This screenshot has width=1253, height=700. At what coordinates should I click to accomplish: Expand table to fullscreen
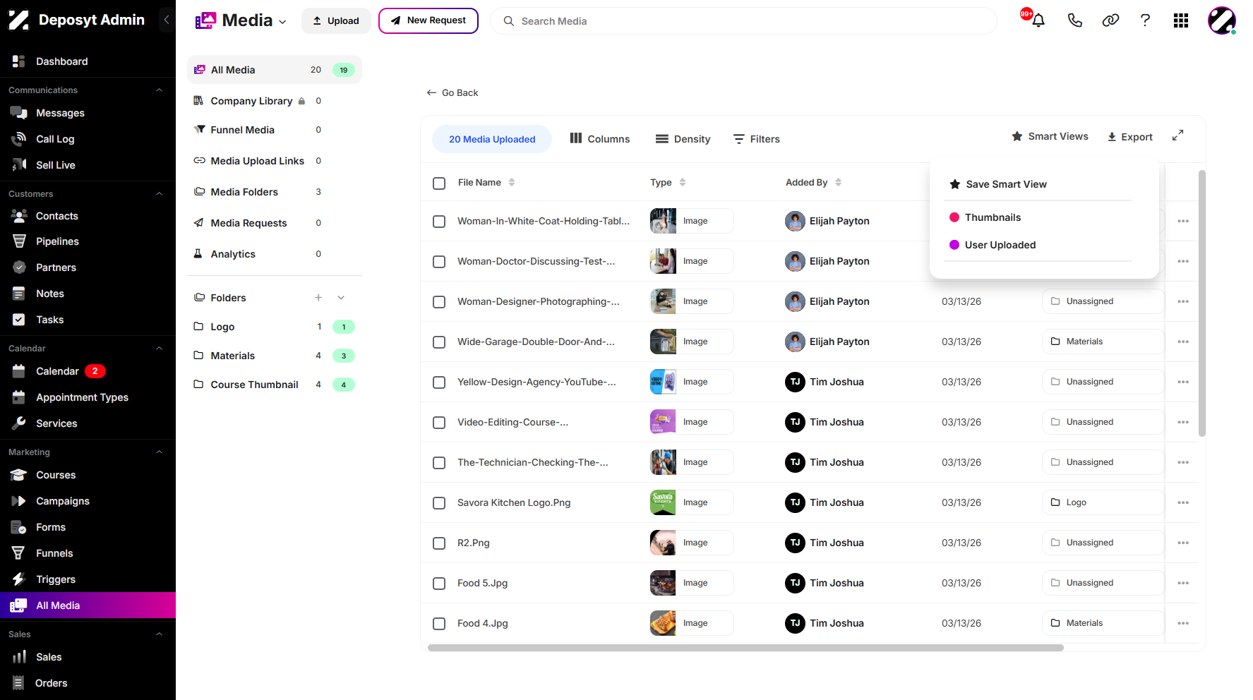1177,135
